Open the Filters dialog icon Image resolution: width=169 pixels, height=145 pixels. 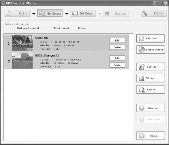[142, 78]
